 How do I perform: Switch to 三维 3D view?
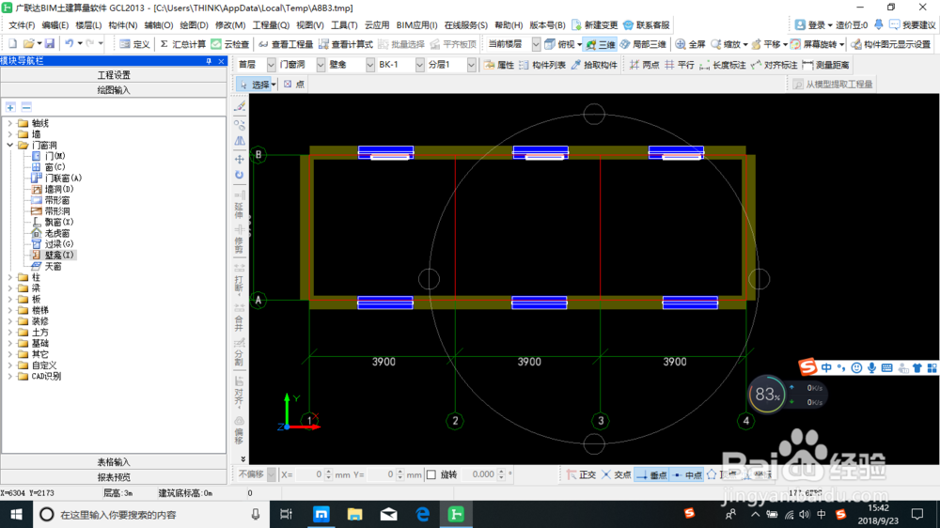[x=601, y=44]
